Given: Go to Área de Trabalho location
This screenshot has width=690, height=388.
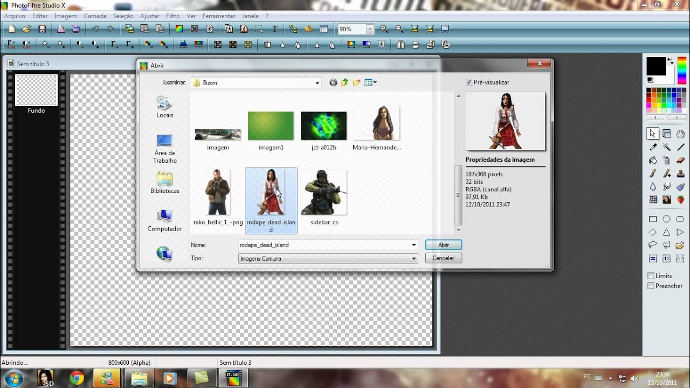Looking at the screenshot, I should (x=164, y=149).
